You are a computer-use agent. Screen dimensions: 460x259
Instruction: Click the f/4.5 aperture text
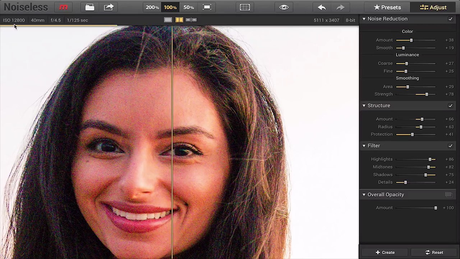[x=56, y=20]
